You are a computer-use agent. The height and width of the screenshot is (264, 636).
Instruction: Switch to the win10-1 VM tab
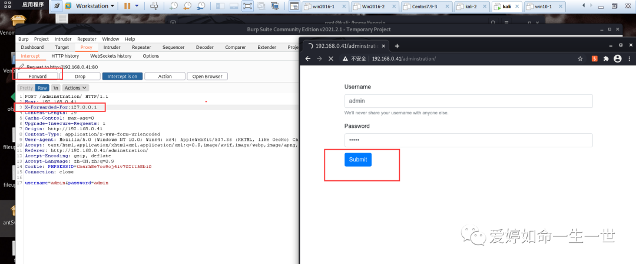[544, 6]
